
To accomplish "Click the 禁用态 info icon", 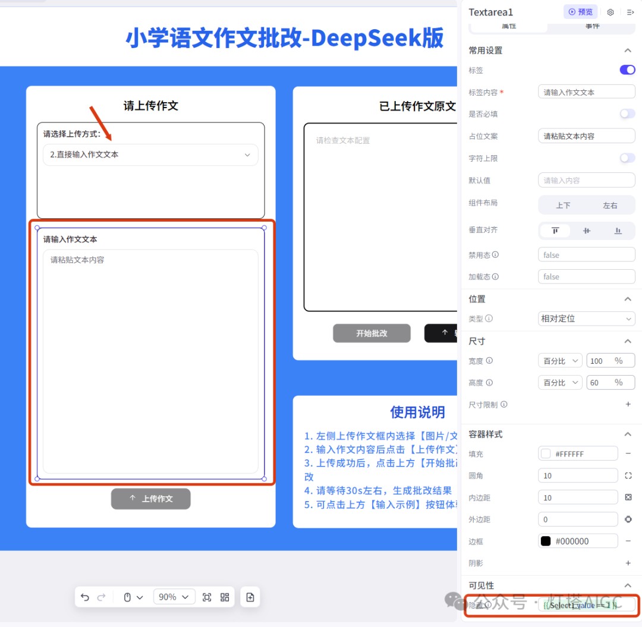I will click(495, 254).
